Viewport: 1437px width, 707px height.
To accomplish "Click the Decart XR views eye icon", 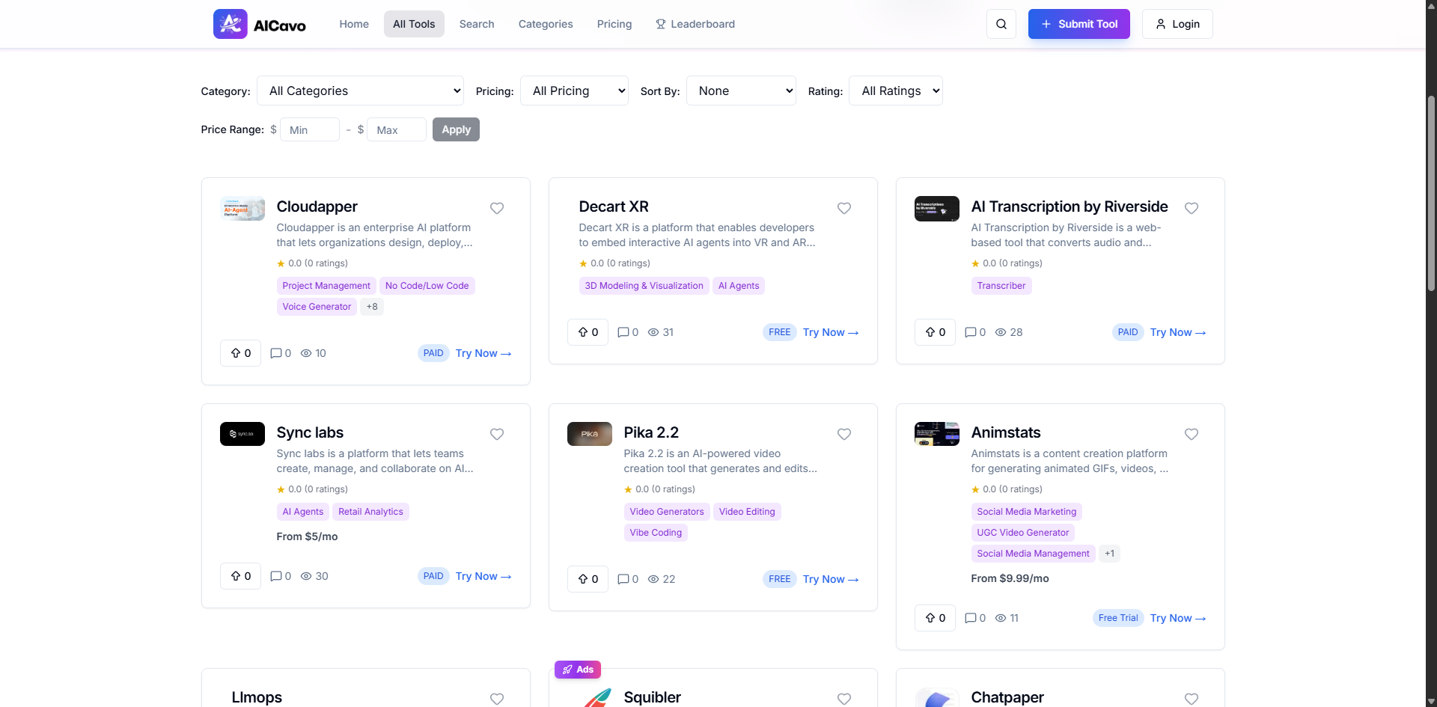I will (x=653, y=332).
